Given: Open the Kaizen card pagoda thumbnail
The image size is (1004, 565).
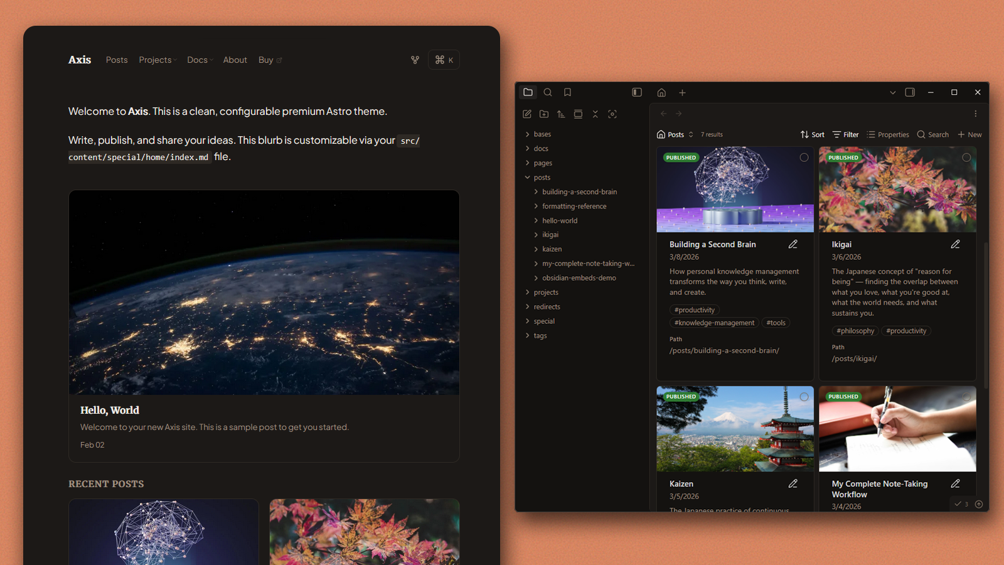Looking at the screenshot, I should (x=735, y=429).
